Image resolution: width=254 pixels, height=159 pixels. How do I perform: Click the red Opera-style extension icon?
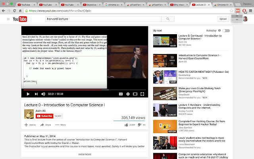[x=244, y=11]
